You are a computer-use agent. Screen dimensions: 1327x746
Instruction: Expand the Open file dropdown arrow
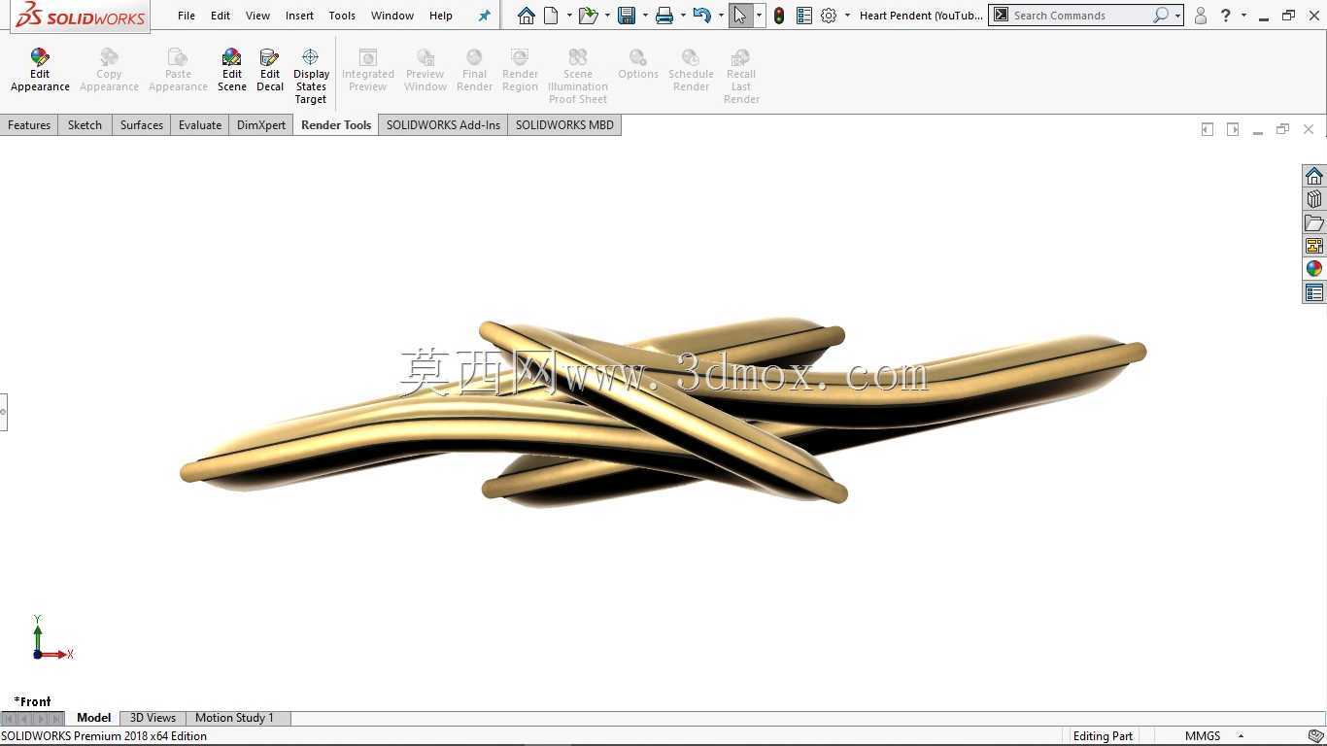coord(607,16)
